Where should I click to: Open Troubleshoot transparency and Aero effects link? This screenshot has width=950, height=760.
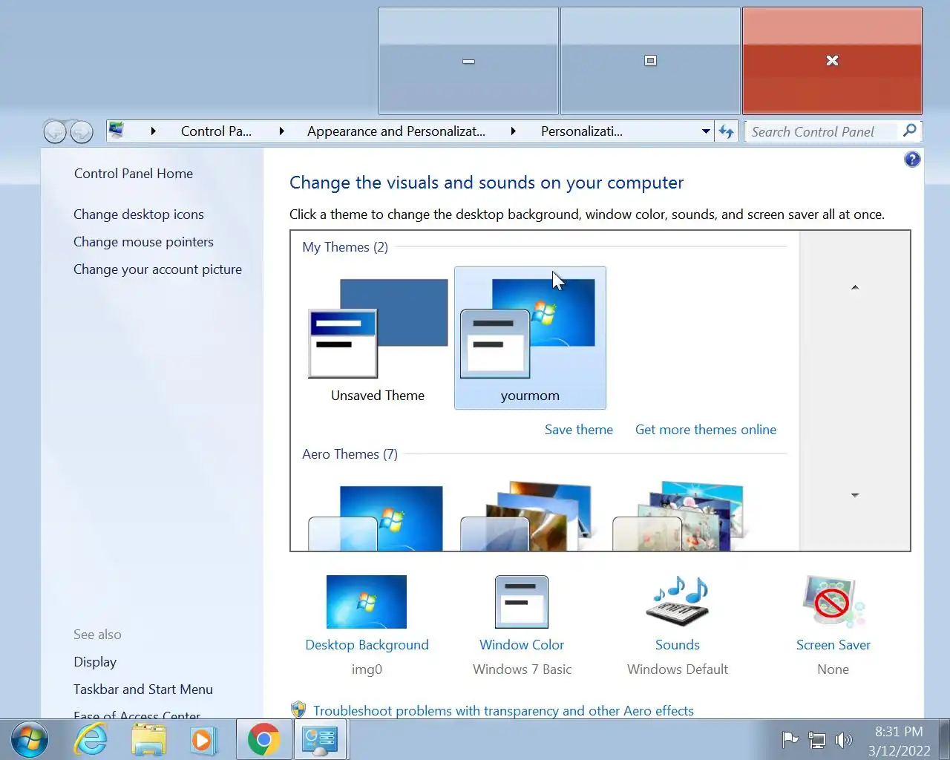point(503,711)
